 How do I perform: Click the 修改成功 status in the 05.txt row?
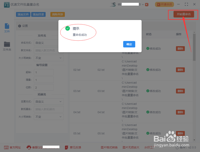pyautogui.click(x=153, y=133)
